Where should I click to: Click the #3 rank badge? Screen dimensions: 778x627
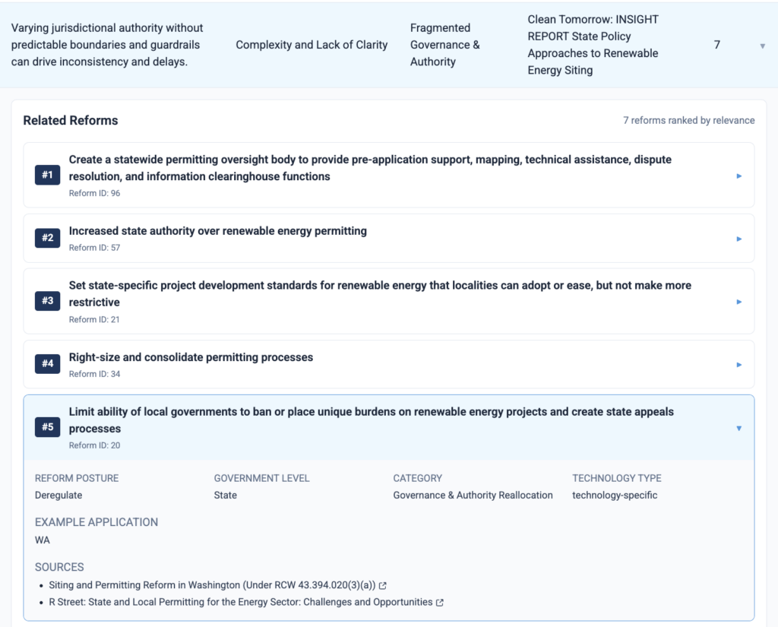point(47,301)
